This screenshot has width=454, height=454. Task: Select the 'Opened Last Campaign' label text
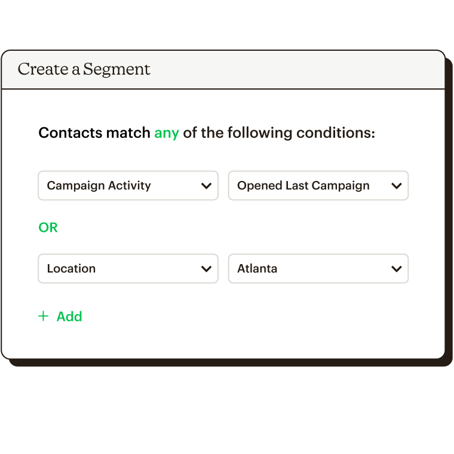[303, 186]
